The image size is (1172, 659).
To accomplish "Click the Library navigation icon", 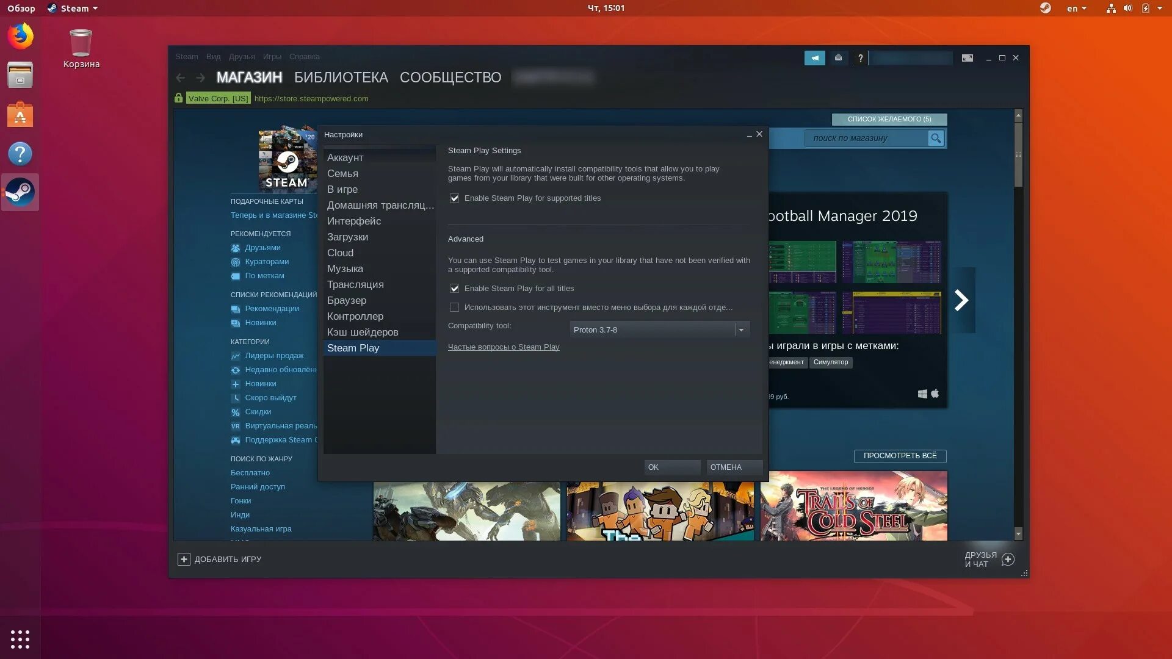I will (x=341, y=76).
